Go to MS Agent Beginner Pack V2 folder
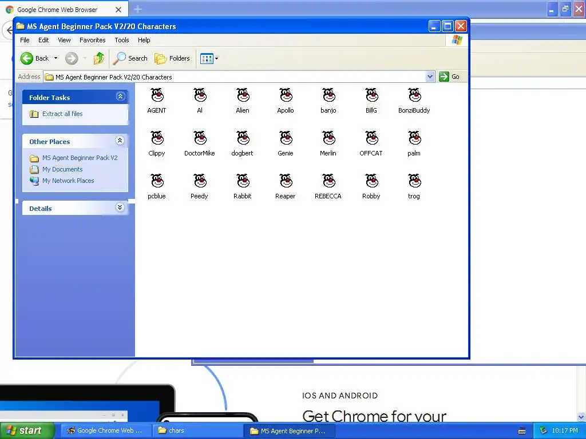The width and height of the screenshot is (586, 439). [80, 158]
